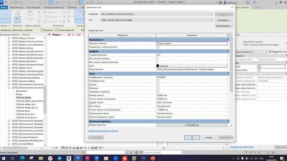Viewport: 287px width, 161px height.
Task: Click the Windows Start button
Action: 4,158
